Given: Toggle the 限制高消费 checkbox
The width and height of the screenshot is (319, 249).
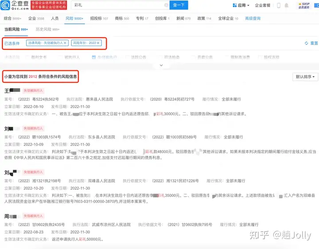Looking at the screenshot, I should click(x=227, y=57).
